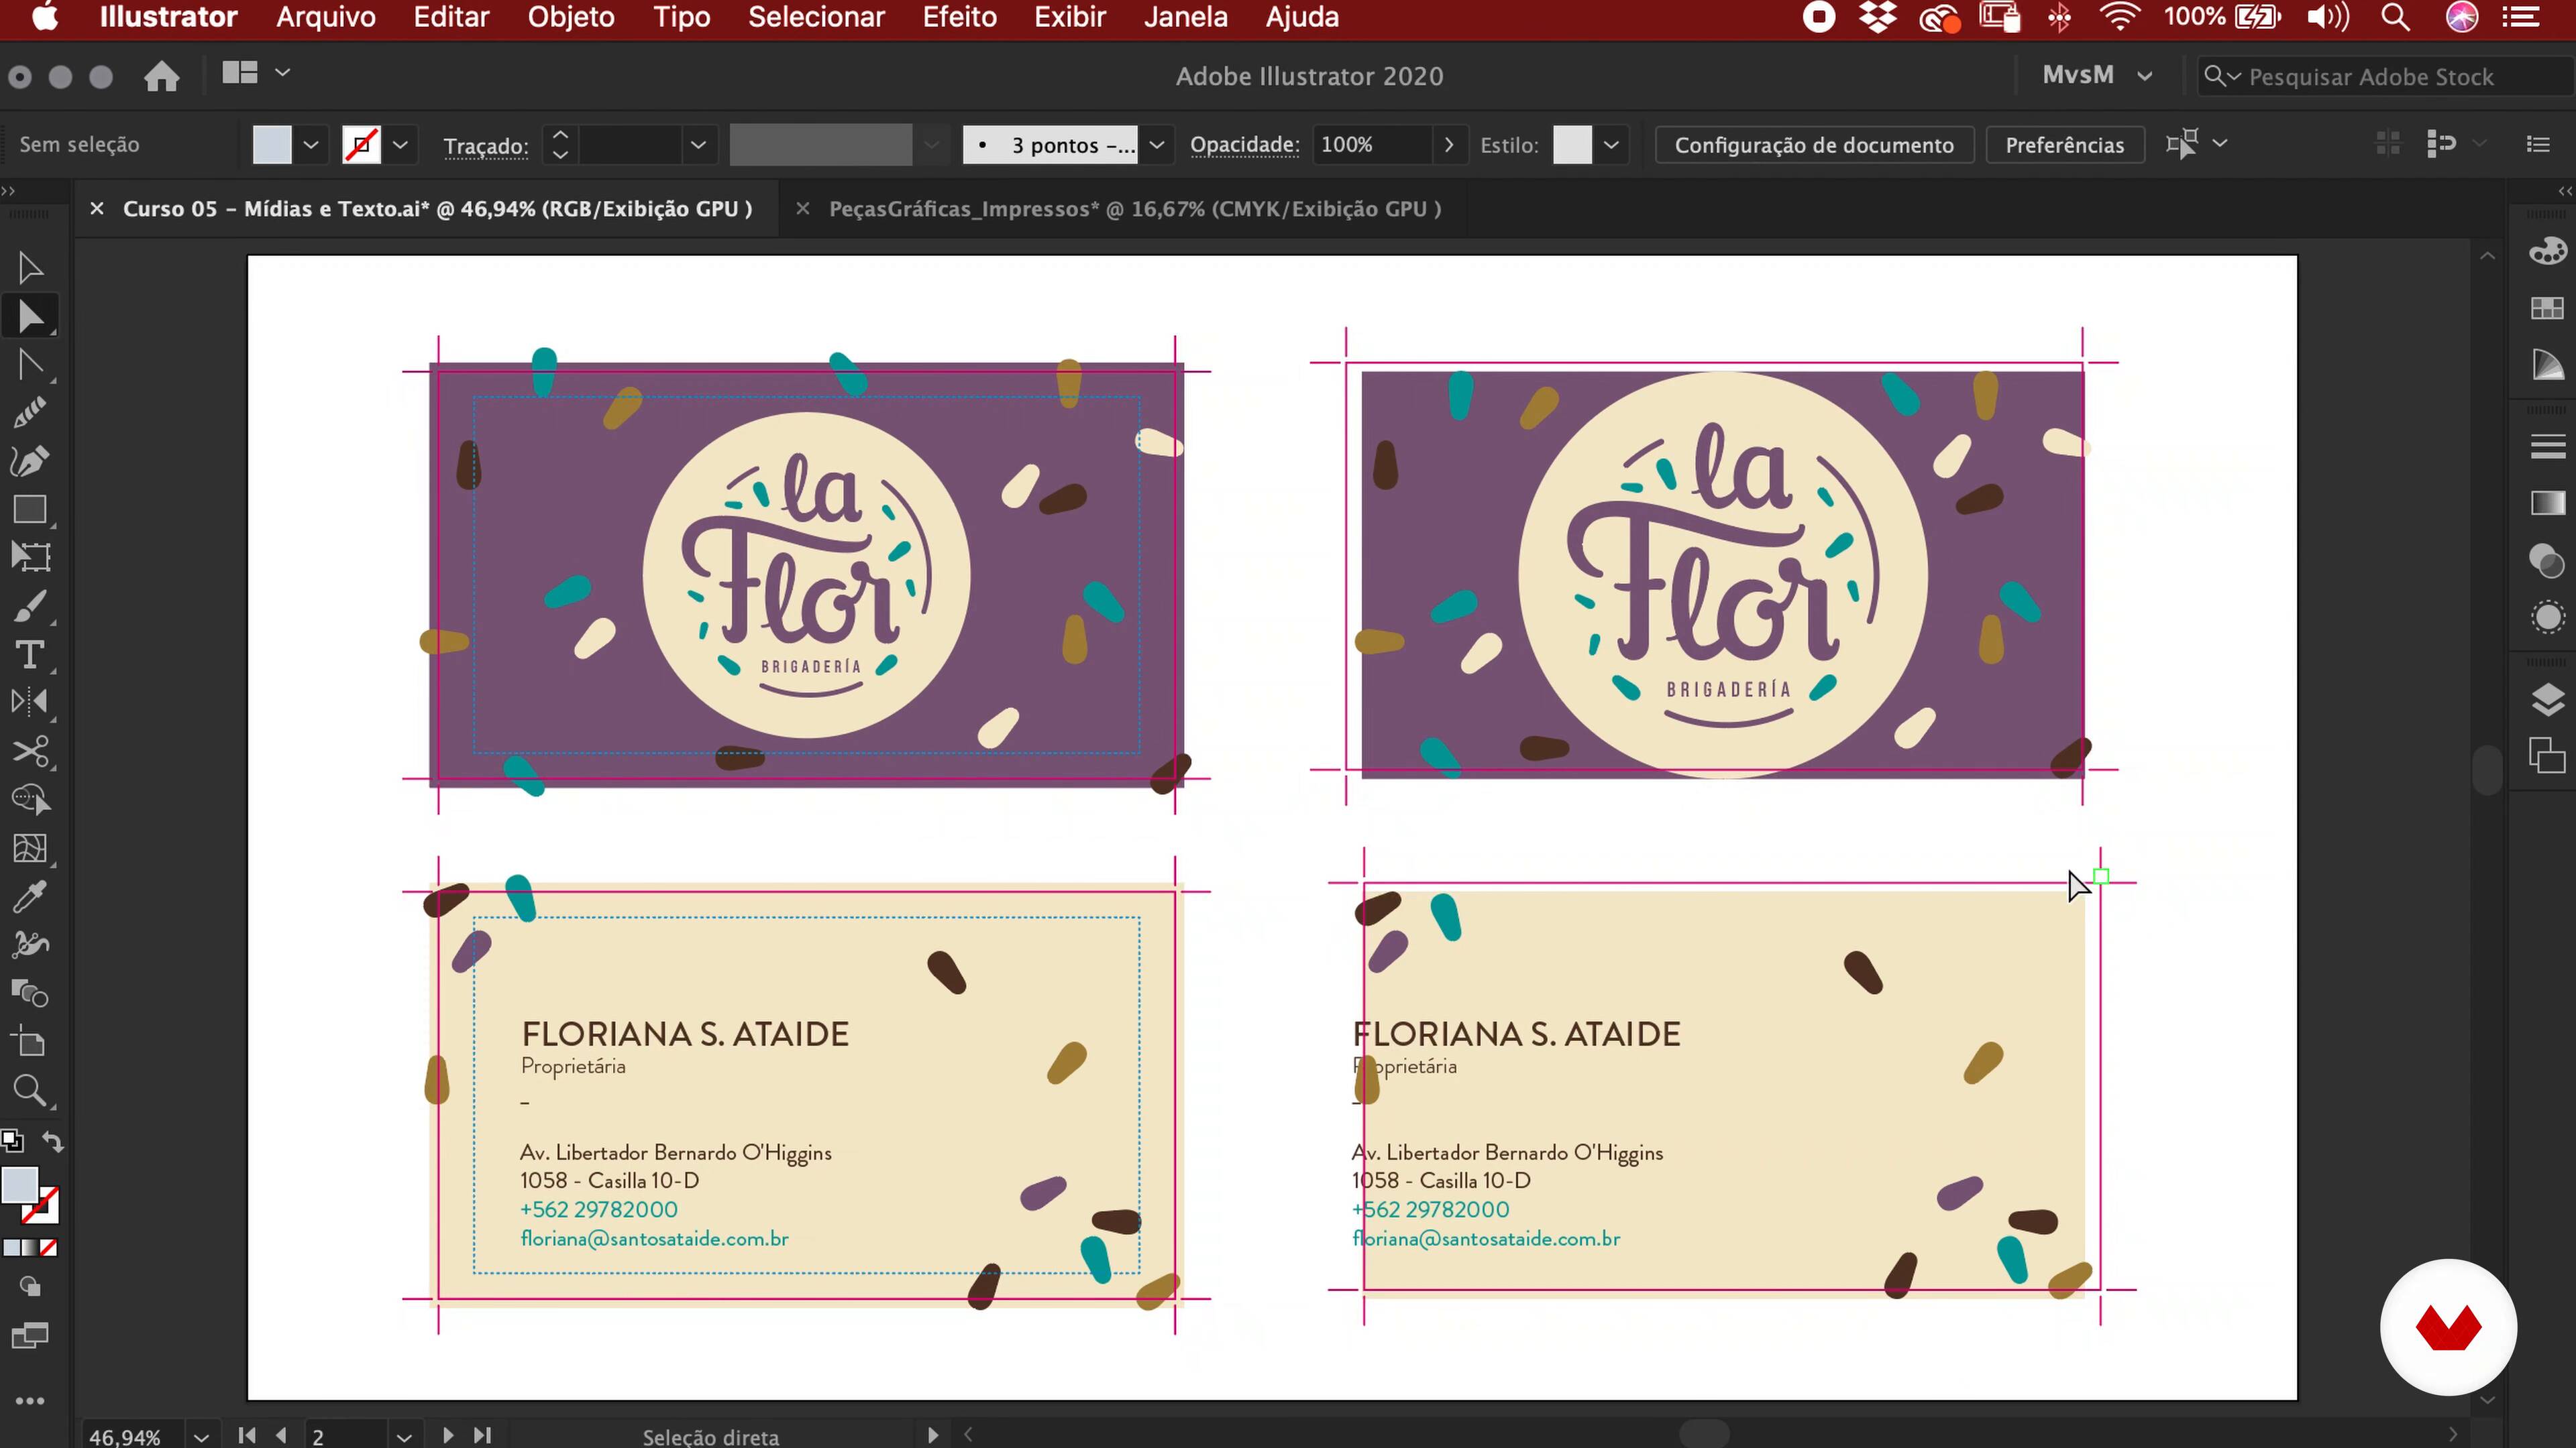Open the Efeito menu
Image resolution: width=2576 pixels, height=1448 pixels.
(959, 17)
